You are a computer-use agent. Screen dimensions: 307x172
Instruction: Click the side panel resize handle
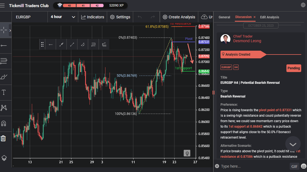pyautogui.click(x=213, y=93)
